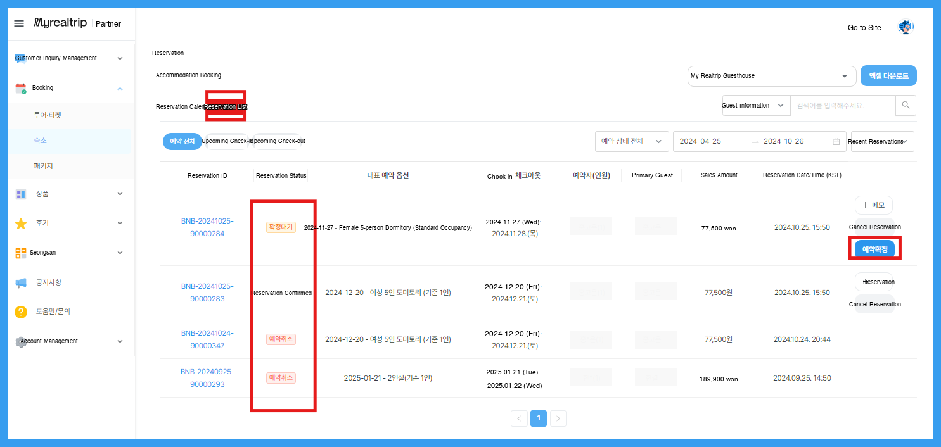Click the 상품 products icon
Image resolution: width=941 pixels, height=447 pixels.
coord(21,194)
